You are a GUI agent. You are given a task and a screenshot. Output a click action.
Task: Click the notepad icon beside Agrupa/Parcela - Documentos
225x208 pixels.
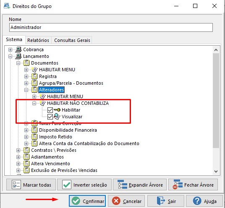coord(34,83)
